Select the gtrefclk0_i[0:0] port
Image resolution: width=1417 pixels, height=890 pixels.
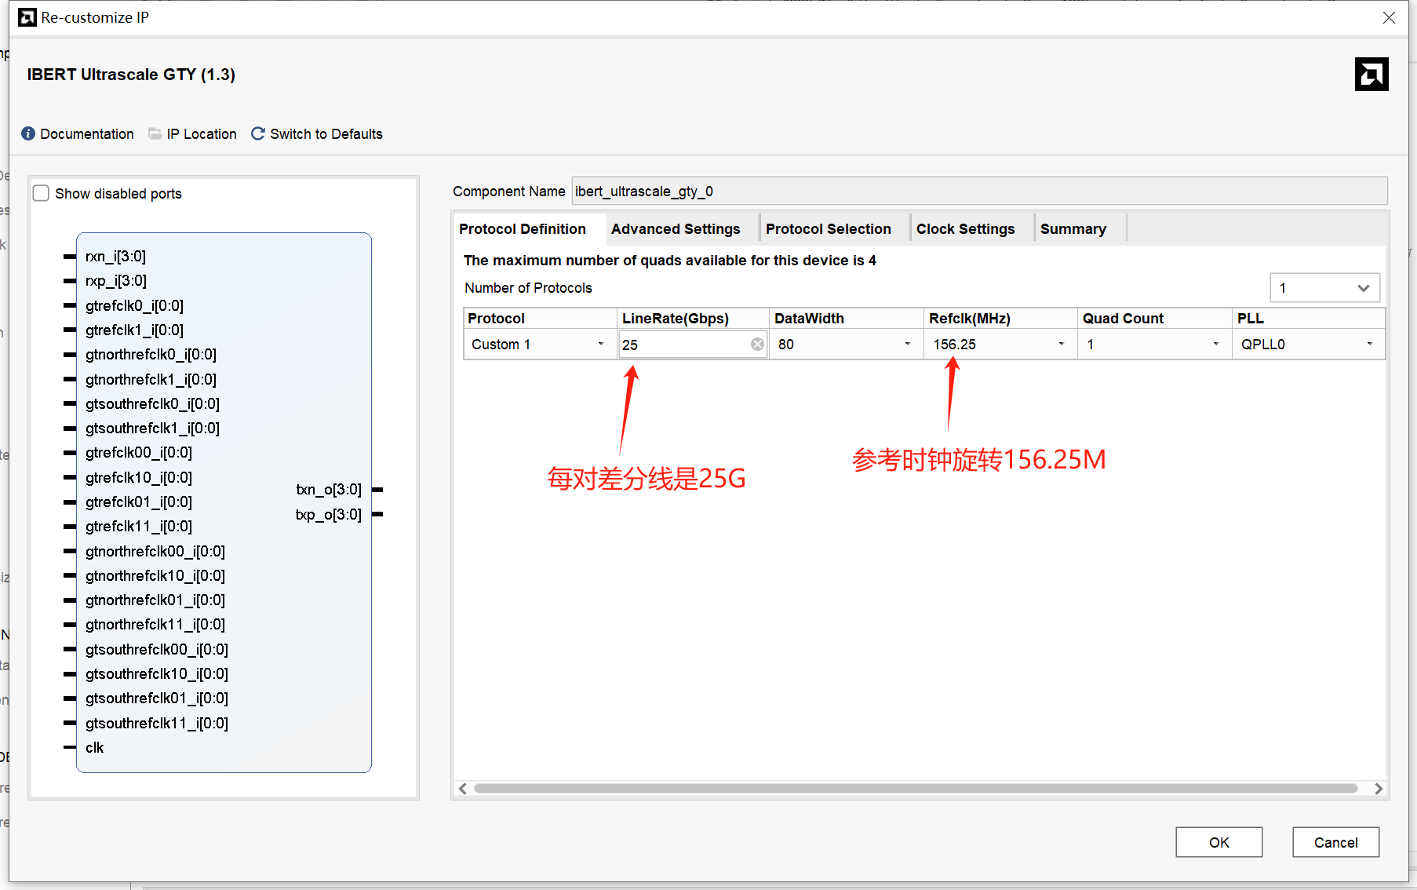(x=134, y=305)
